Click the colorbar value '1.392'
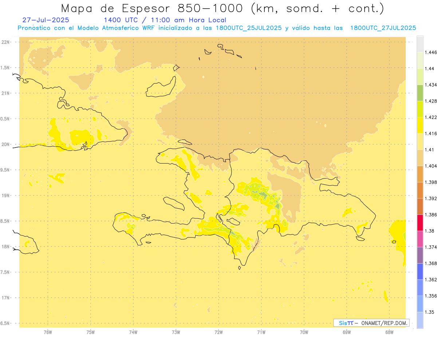Screen dimensions: 437x337 click(430, 198)
